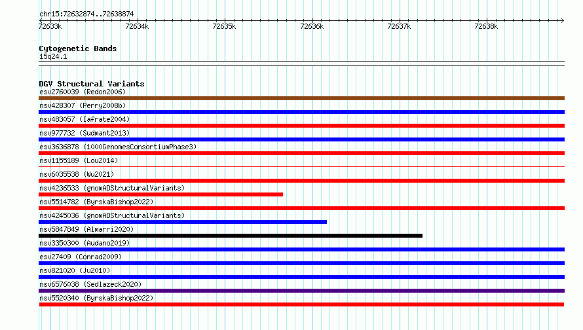Click the ruler's right arrowhead
The width and height of the screenshot is (583, 330).
pos(563,21)
